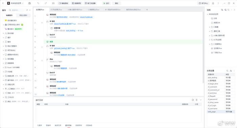This screenshot has width=237, height=128.
Task: Click the fx icon in 全局变量 header
Action: pyautogui.click(x=231, y=71)
